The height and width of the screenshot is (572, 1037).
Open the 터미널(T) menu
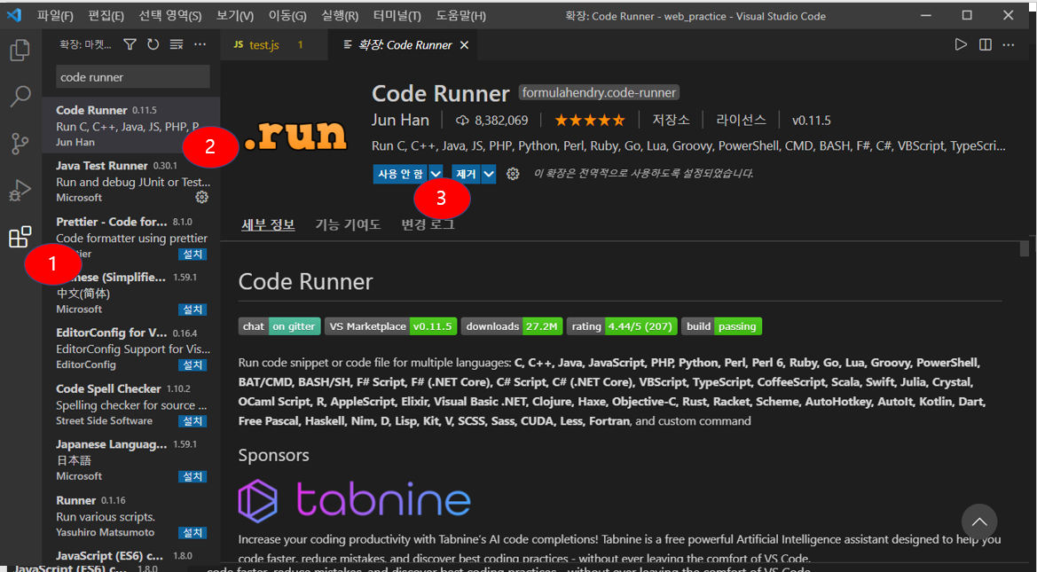397,16
